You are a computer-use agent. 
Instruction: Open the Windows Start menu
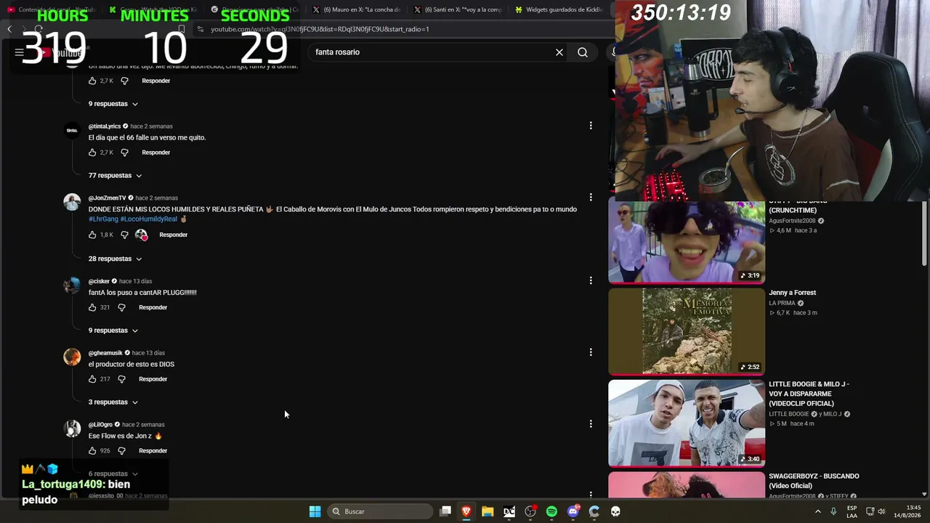coord(315,511)
